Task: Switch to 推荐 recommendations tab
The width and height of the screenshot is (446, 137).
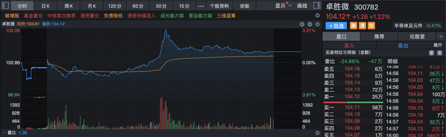Action: 379,36
